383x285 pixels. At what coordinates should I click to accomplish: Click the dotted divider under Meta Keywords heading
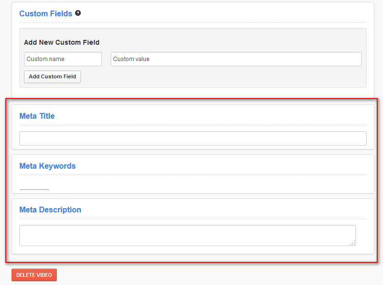click(192, 174)
